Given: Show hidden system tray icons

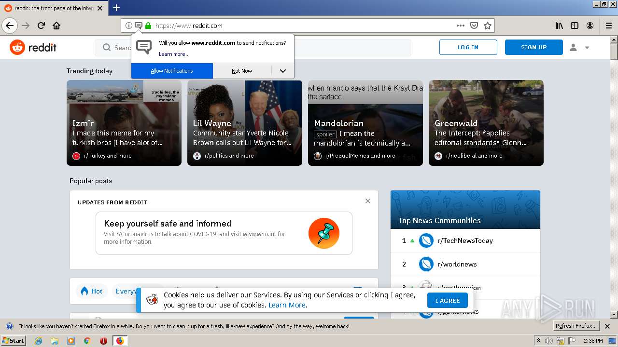Looking at the screenshot, I should pos(538,341).
